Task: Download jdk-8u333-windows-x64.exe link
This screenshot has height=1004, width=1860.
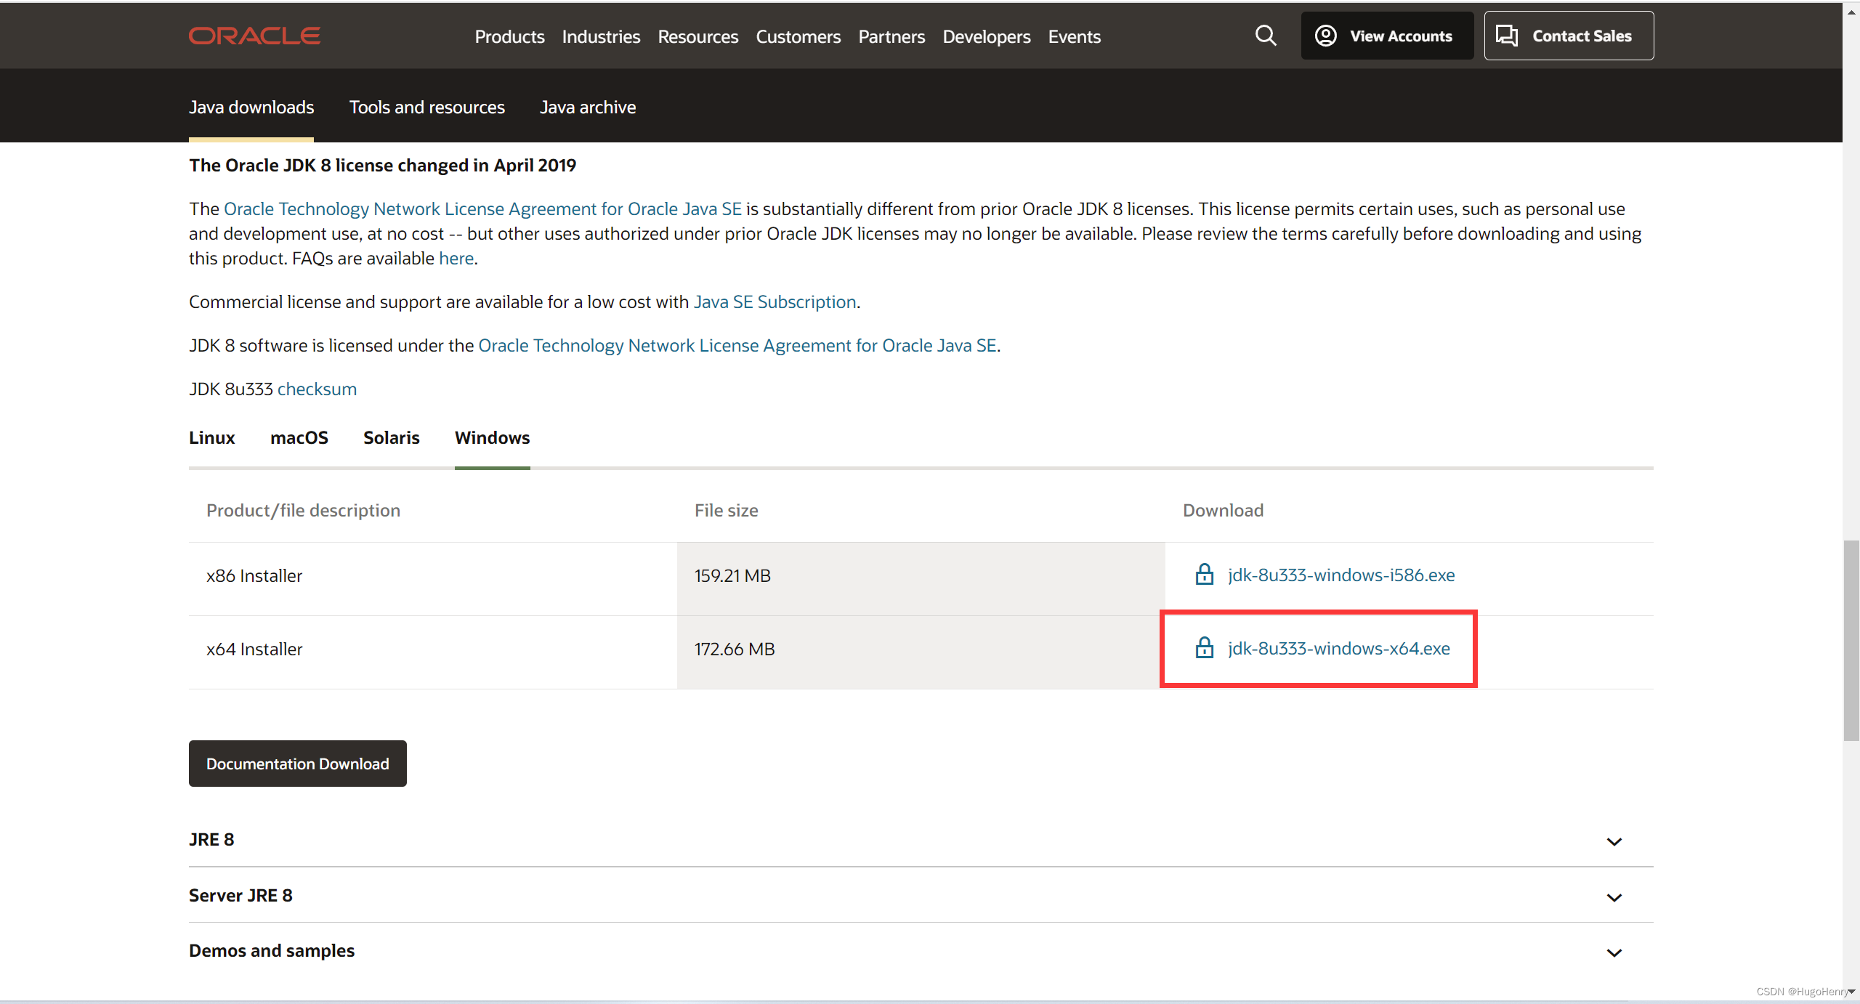Action: 1338,648
